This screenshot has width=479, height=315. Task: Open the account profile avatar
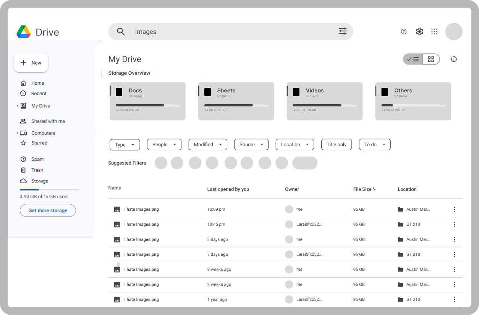click(x=454, y=32)
